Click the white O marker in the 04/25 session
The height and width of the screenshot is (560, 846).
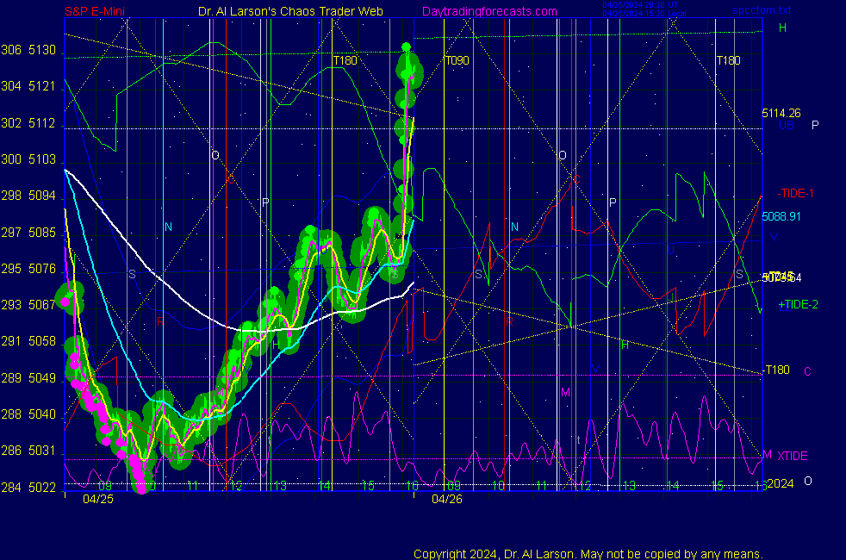click(215, 155)
